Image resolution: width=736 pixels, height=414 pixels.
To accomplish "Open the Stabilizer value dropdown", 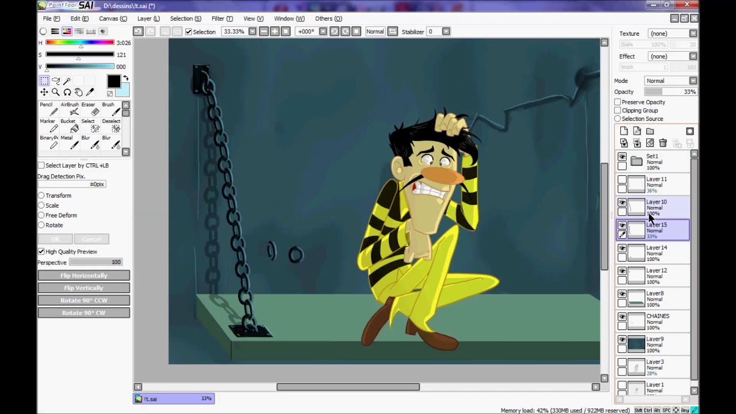I will 446,32.
